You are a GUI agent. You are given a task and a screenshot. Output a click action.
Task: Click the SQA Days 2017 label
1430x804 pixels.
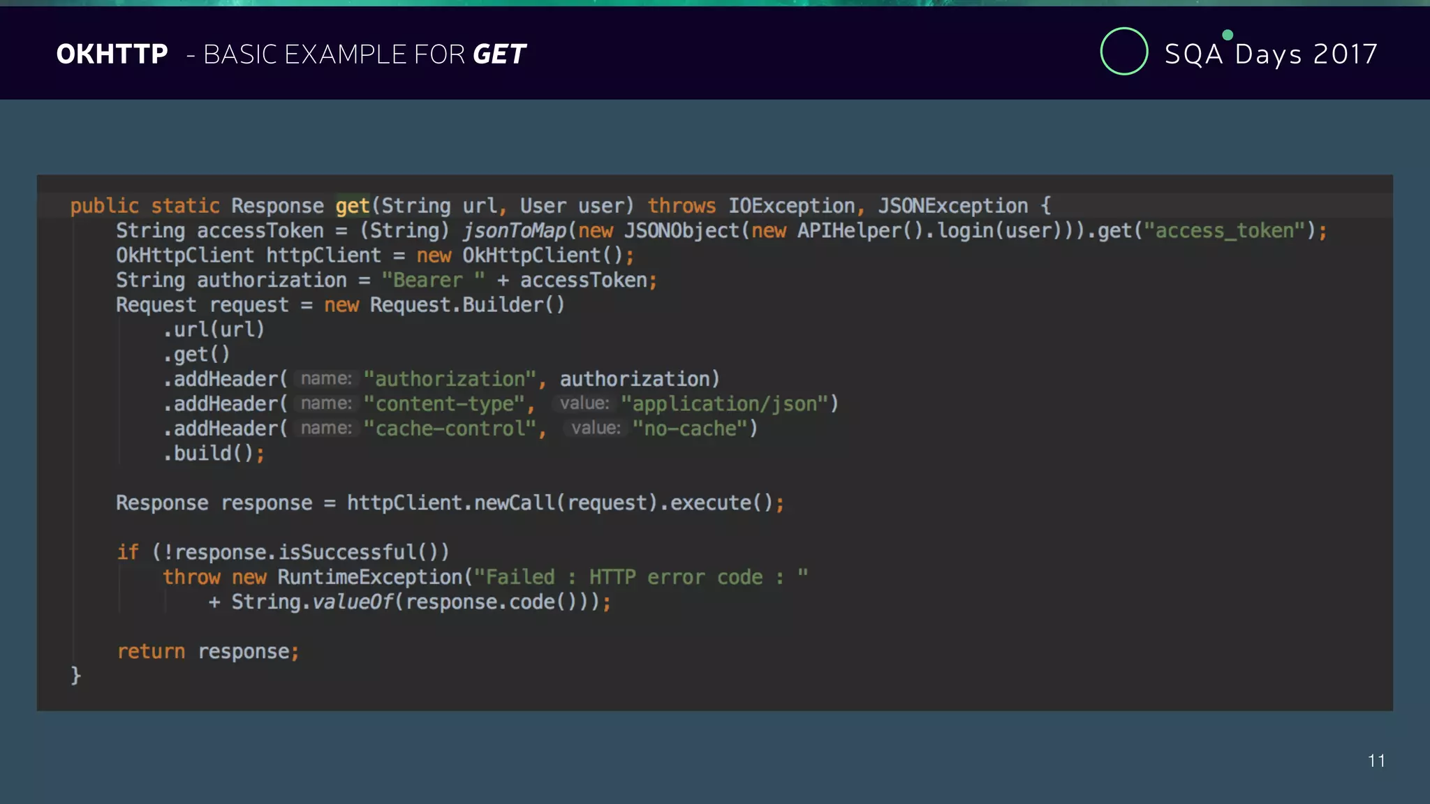[1271, 54]
